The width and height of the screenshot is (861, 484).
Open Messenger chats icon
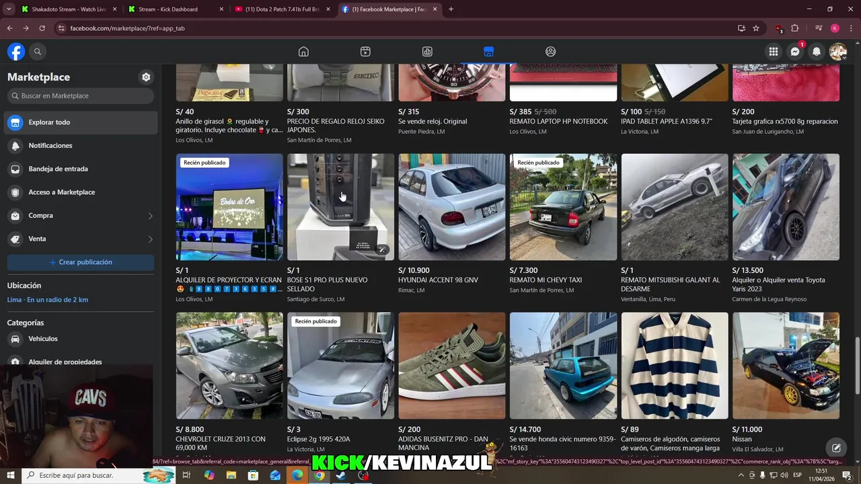tap(795, 52)
